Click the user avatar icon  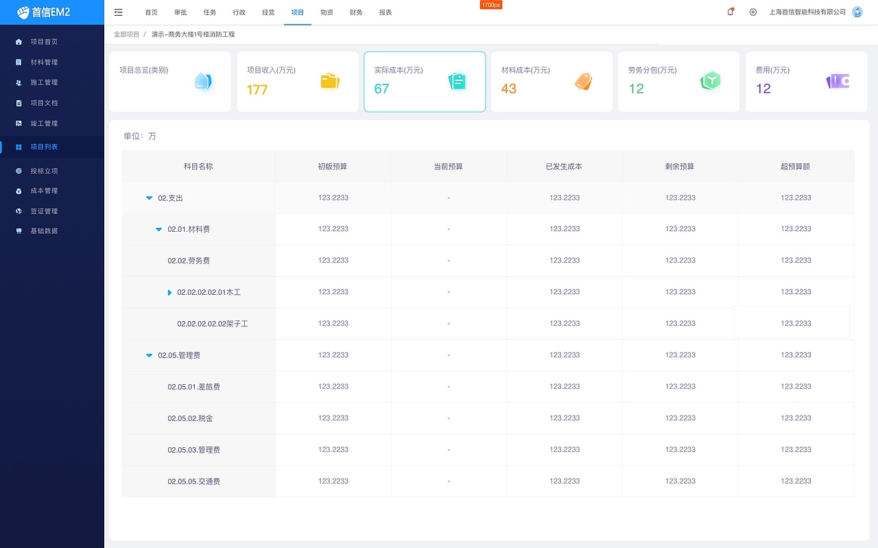coord(857,12)
